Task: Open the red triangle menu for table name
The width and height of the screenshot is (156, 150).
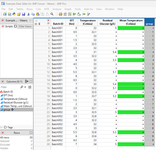Action: point(3,21)
